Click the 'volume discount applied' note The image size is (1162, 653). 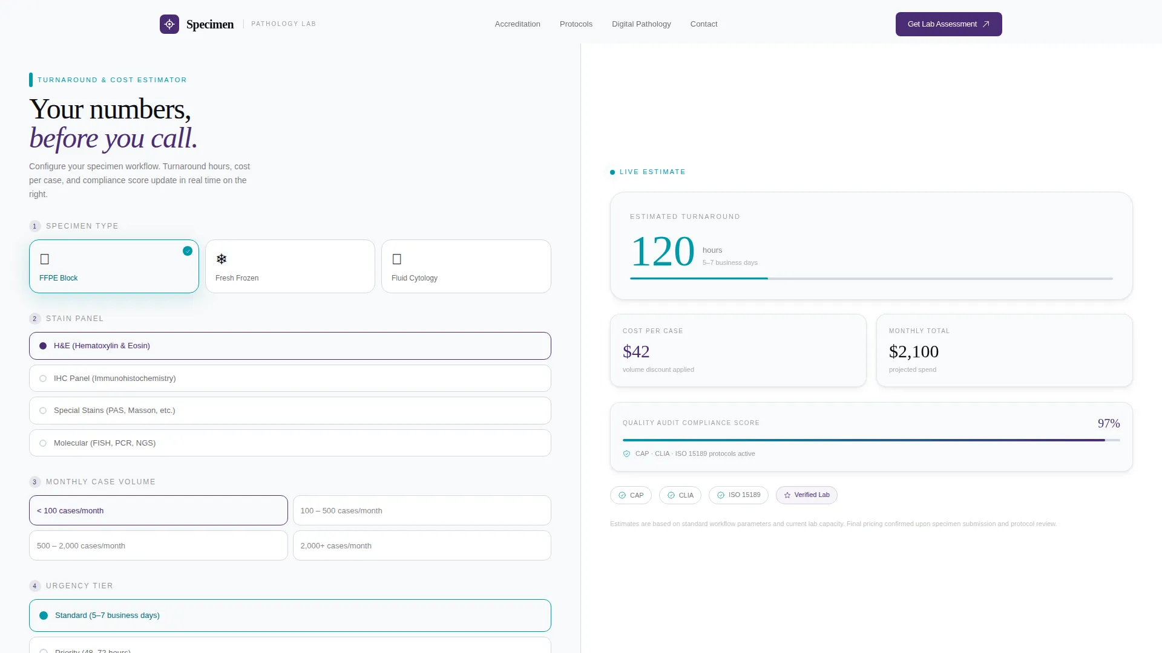pyautogui.click(x=658, y=369)
